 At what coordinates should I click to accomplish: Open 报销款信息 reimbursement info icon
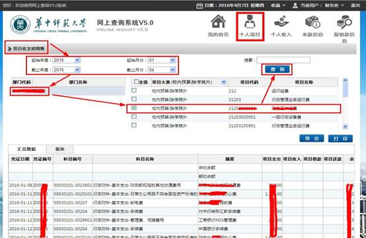[x=344, y=22]
